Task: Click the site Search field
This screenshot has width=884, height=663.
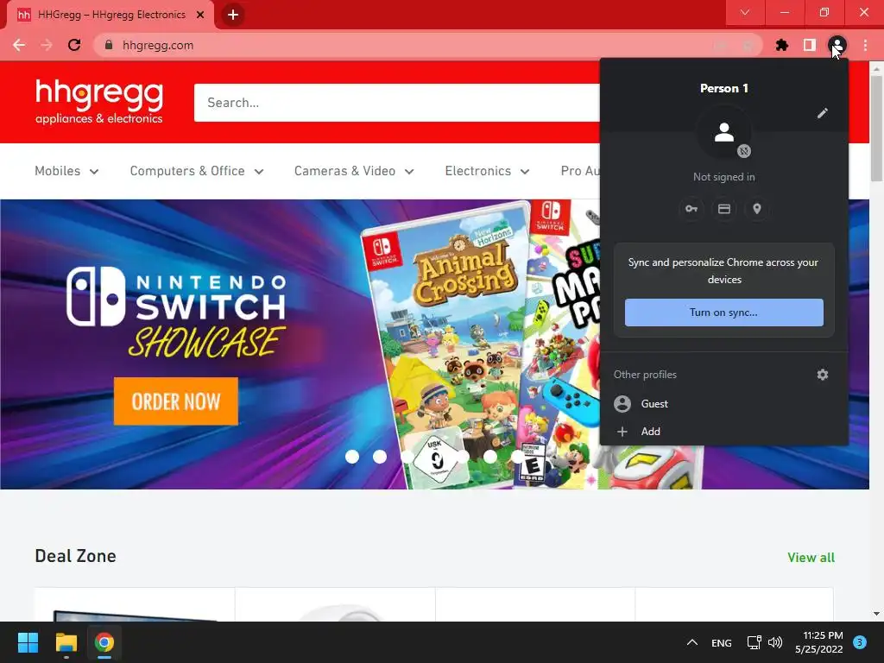Action: [396, 103]
